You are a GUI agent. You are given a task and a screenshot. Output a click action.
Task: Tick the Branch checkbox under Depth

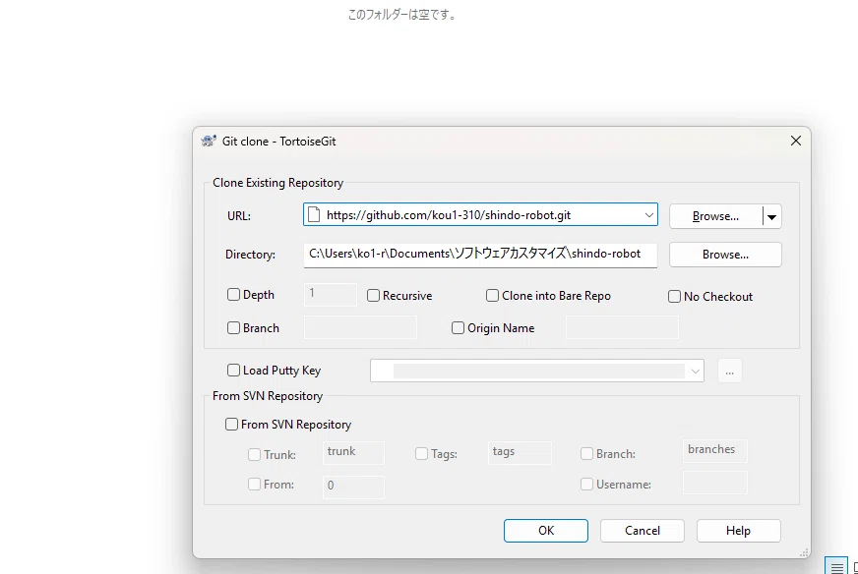233,328
